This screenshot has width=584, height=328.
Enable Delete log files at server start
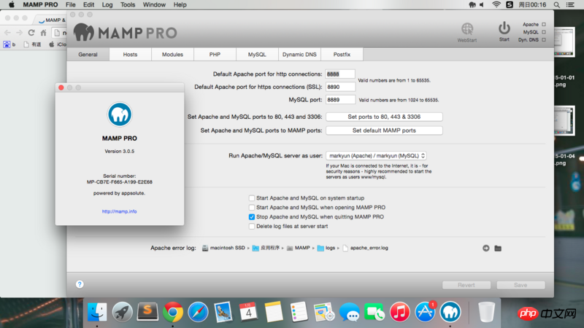252,226
